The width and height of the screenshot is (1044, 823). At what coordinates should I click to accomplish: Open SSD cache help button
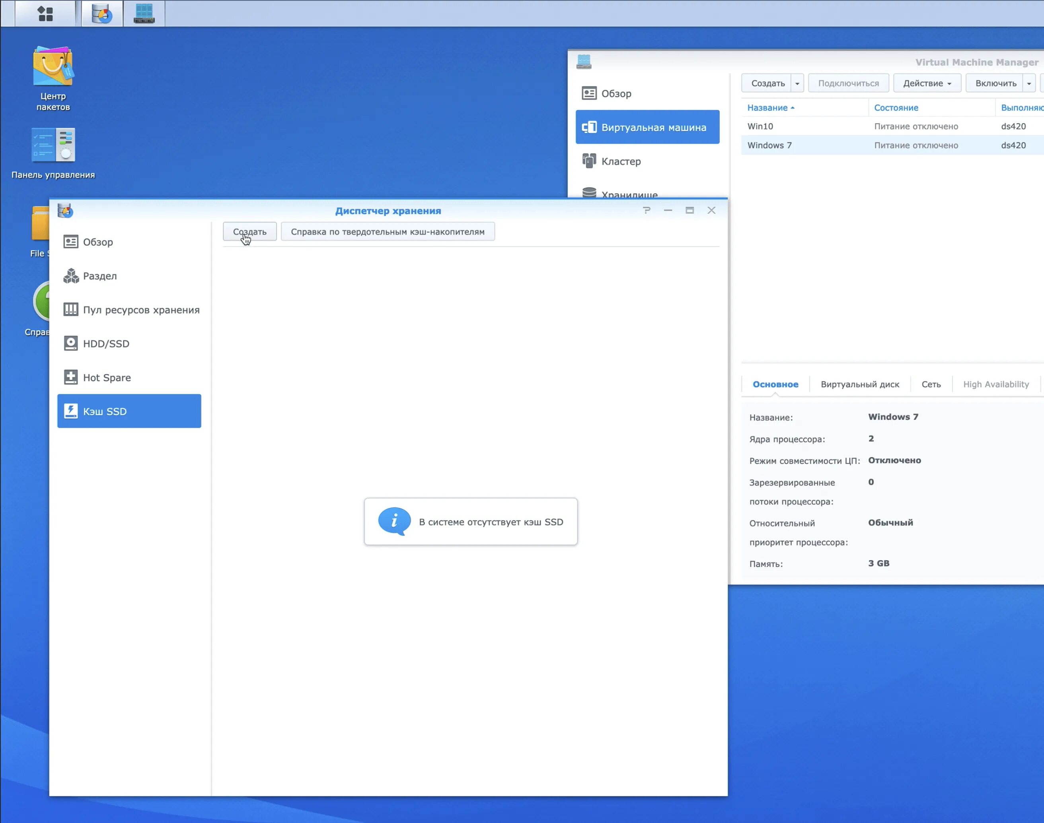pos(387,232)
